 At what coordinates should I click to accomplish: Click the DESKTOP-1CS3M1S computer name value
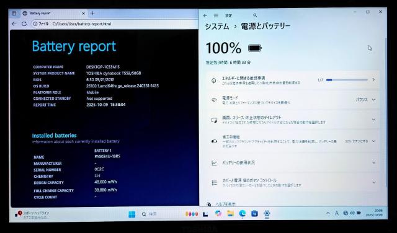103,67
